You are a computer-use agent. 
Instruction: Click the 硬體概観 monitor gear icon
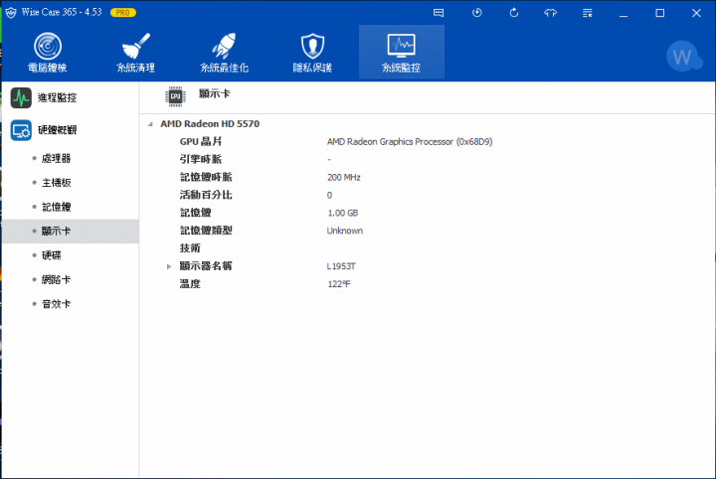21,130
